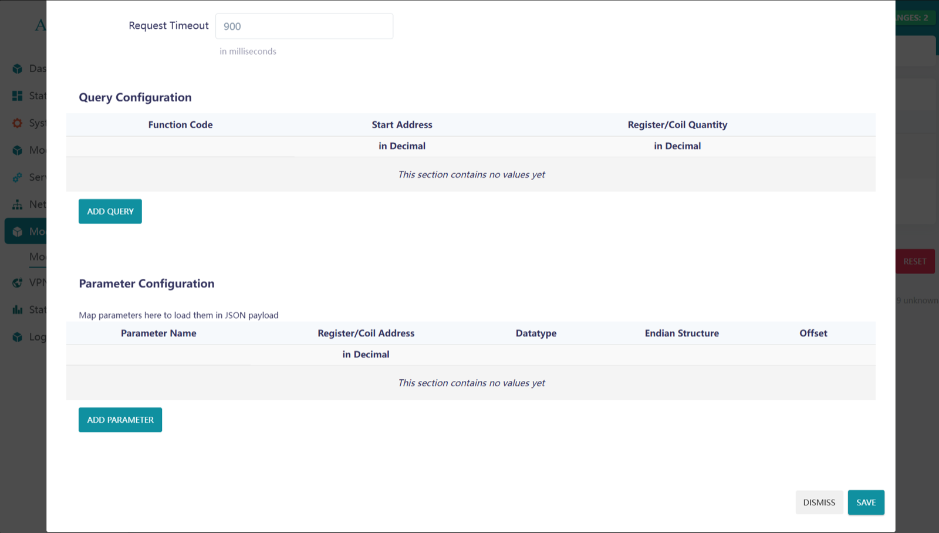This screenshot has height=533, width=939.
Task: Open Logs via cube icon at sidebar bottom
Action: pyautogui.click(x=18, y=336)
